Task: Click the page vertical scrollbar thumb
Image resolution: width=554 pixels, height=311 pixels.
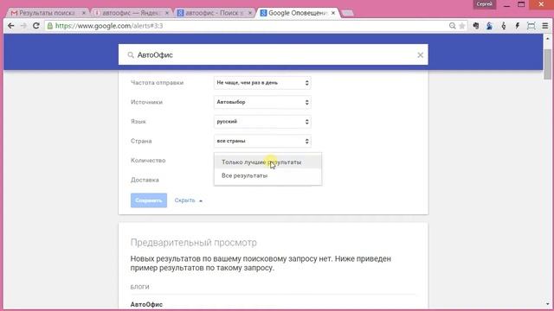Action: click(x=548, y=64)
